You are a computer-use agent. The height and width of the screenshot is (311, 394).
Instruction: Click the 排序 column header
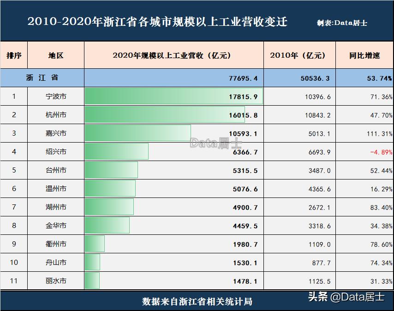(14, 55)
